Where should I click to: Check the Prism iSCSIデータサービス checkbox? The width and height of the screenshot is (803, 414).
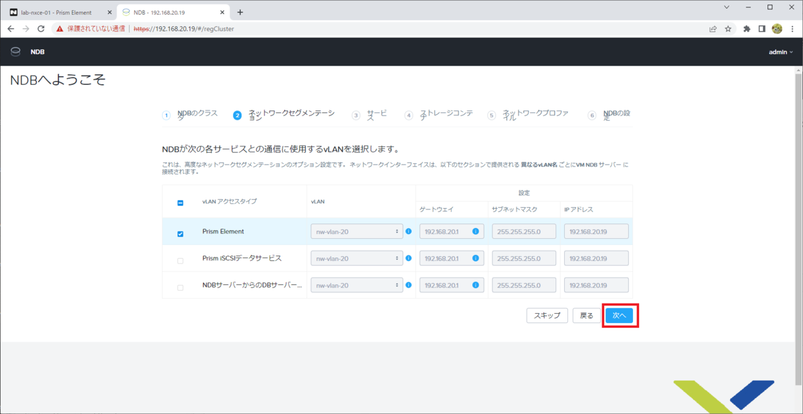(180, 261)
